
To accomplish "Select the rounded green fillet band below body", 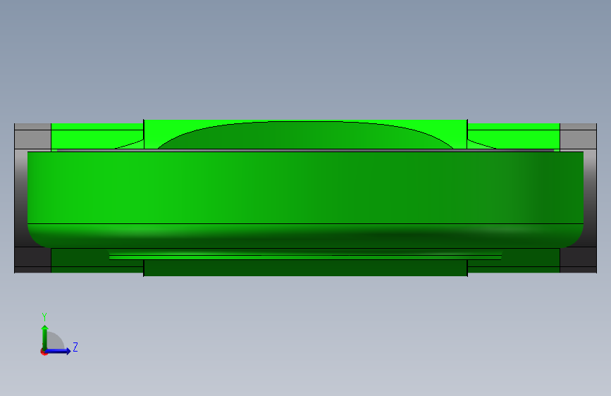I will (x=305, y=235).
